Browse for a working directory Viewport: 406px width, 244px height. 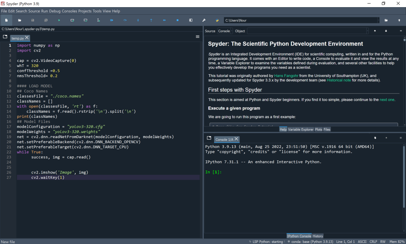[x=386, y=20]
